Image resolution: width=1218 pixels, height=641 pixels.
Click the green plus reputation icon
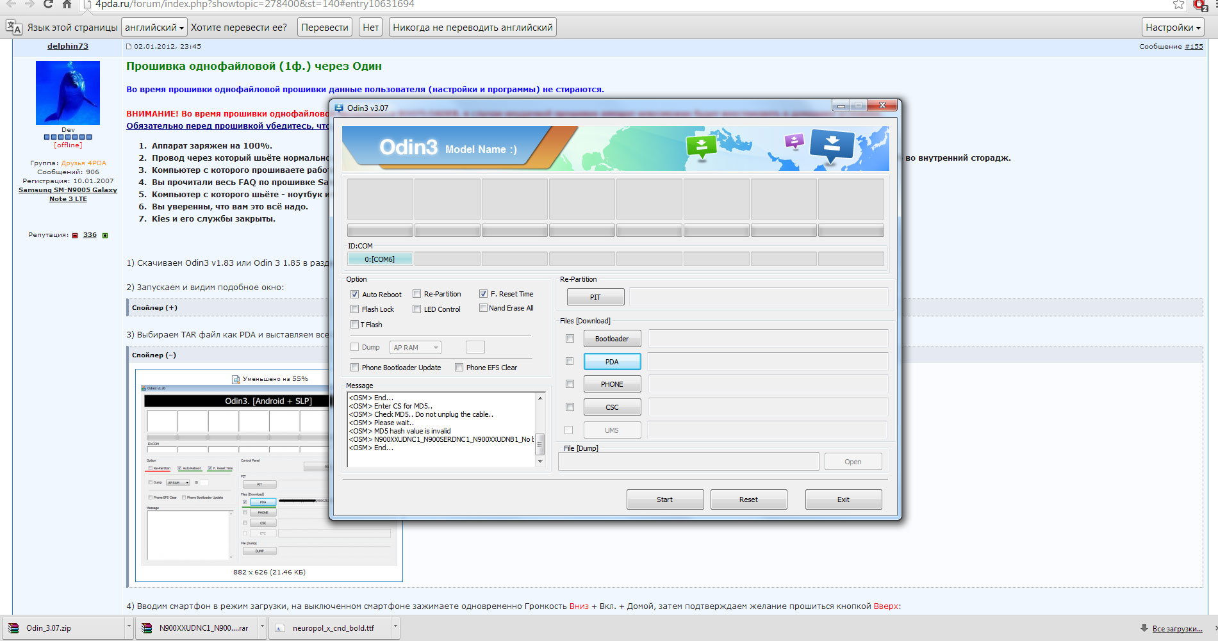[105, 236]
